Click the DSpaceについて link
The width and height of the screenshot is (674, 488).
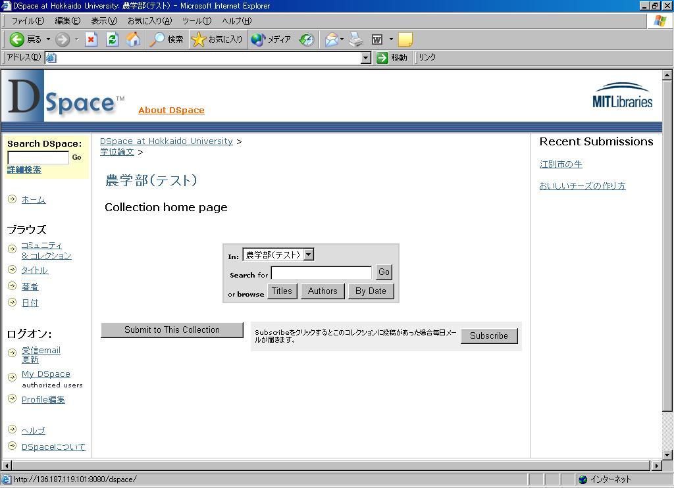[x=54, y=447]
